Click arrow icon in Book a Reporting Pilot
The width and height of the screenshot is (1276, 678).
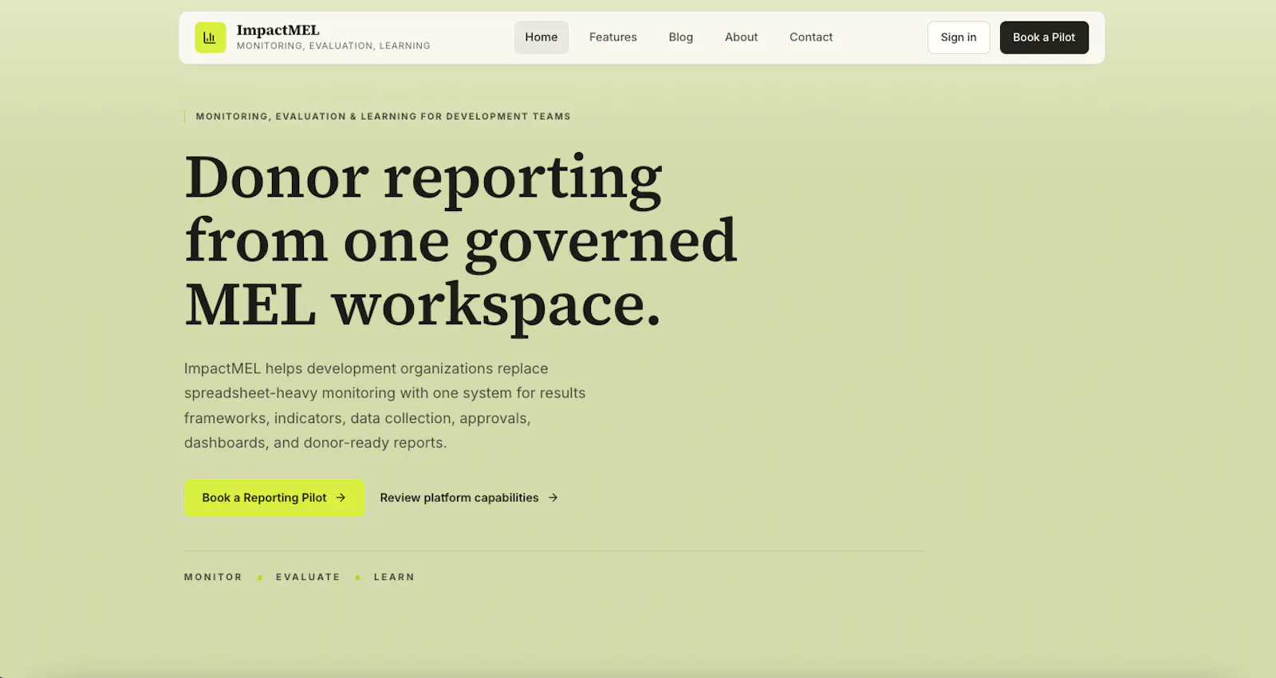(x=341, y=497)
